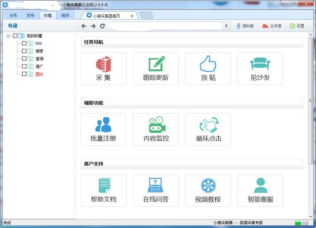Click the 客户支持 section header
Screen dimensions: 316x228
(x=192, y=163)
